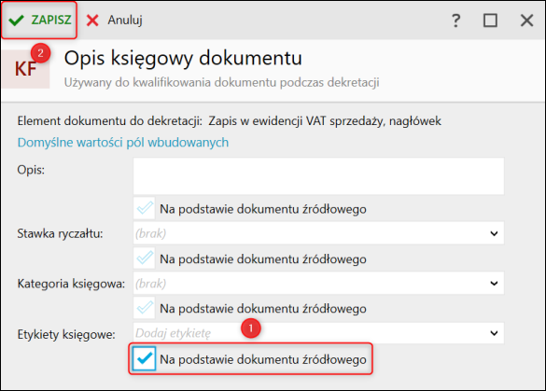Maximize the dialog window
The height and width of the screenshot is (391, 546).
[x=490, y=21]
